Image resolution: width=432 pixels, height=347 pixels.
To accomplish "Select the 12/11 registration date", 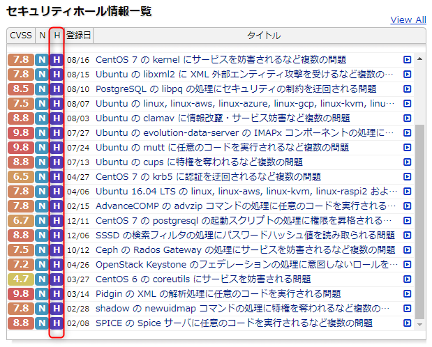I will click(78, 221).
